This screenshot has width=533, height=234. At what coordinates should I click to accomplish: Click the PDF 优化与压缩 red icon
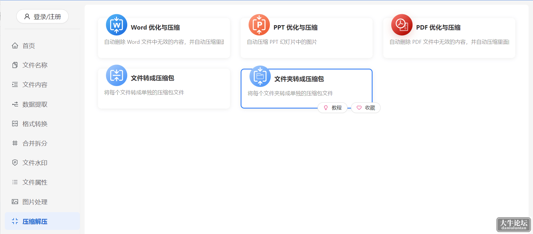402,25
